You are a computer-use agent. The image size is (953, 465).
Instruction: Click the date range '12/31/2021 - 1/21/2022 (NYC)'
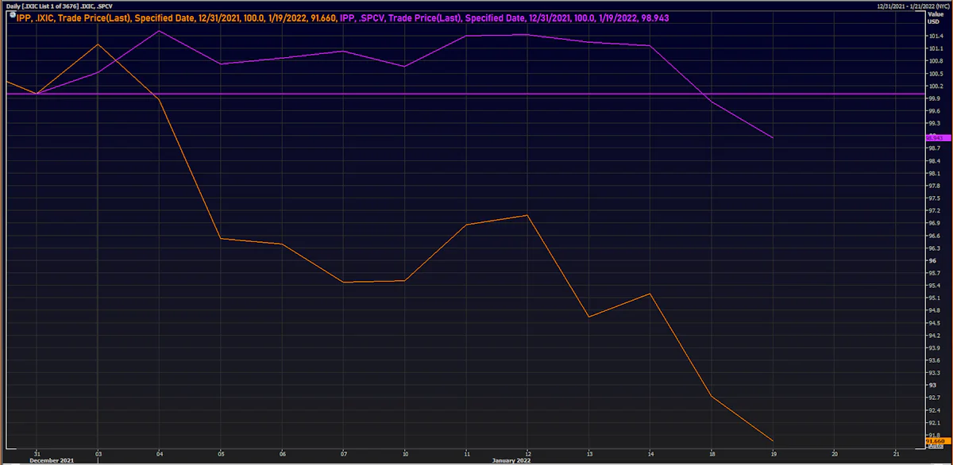click(x=913, y=6)
